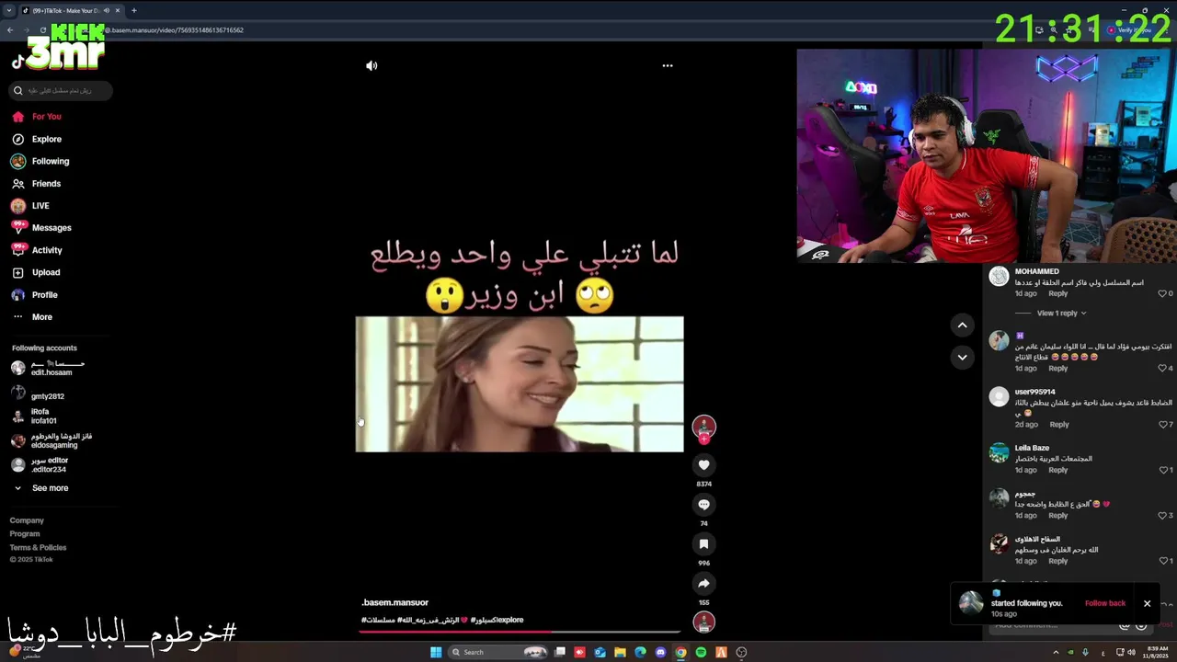This screenshot has width=1177, height=662.
Task: Expand View 1 reply under MOHAMMED comment
Action: [1061, 314]
